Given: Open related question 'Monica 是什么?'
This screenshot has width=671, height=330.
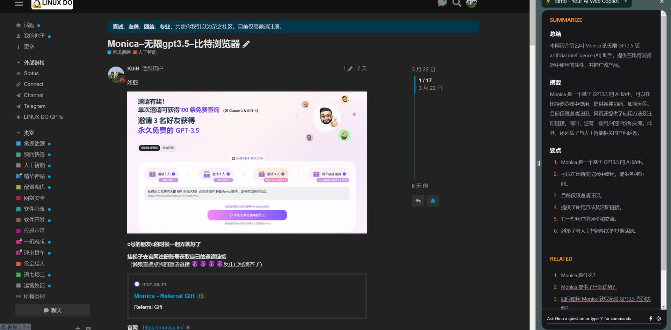Looking at the screenshot, I should 579,275.
